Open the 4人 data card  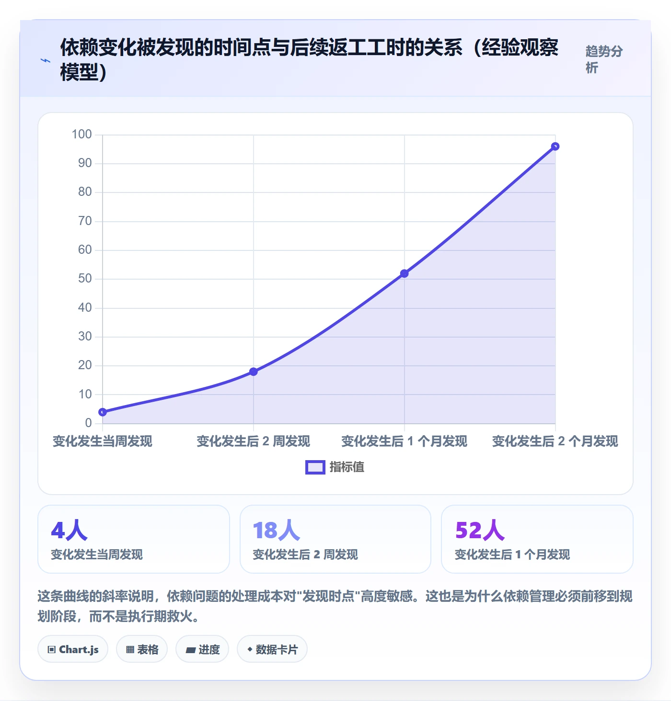pyautogui.click(x=134, y=539)
